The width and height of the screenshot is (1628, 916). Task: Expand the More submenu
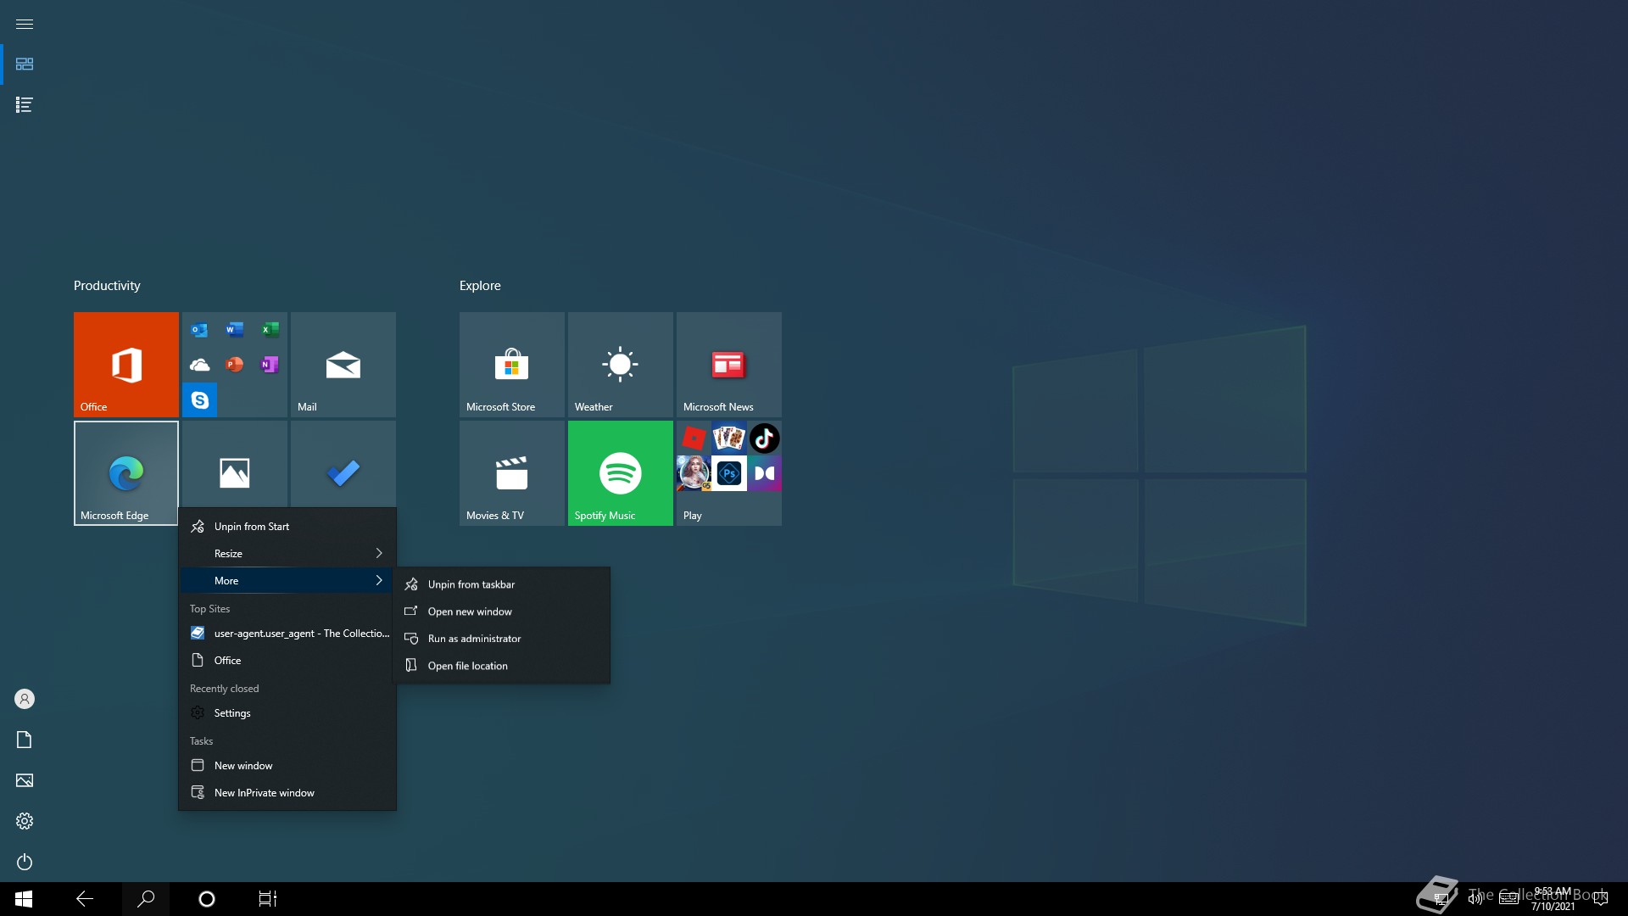pos(287,581)
